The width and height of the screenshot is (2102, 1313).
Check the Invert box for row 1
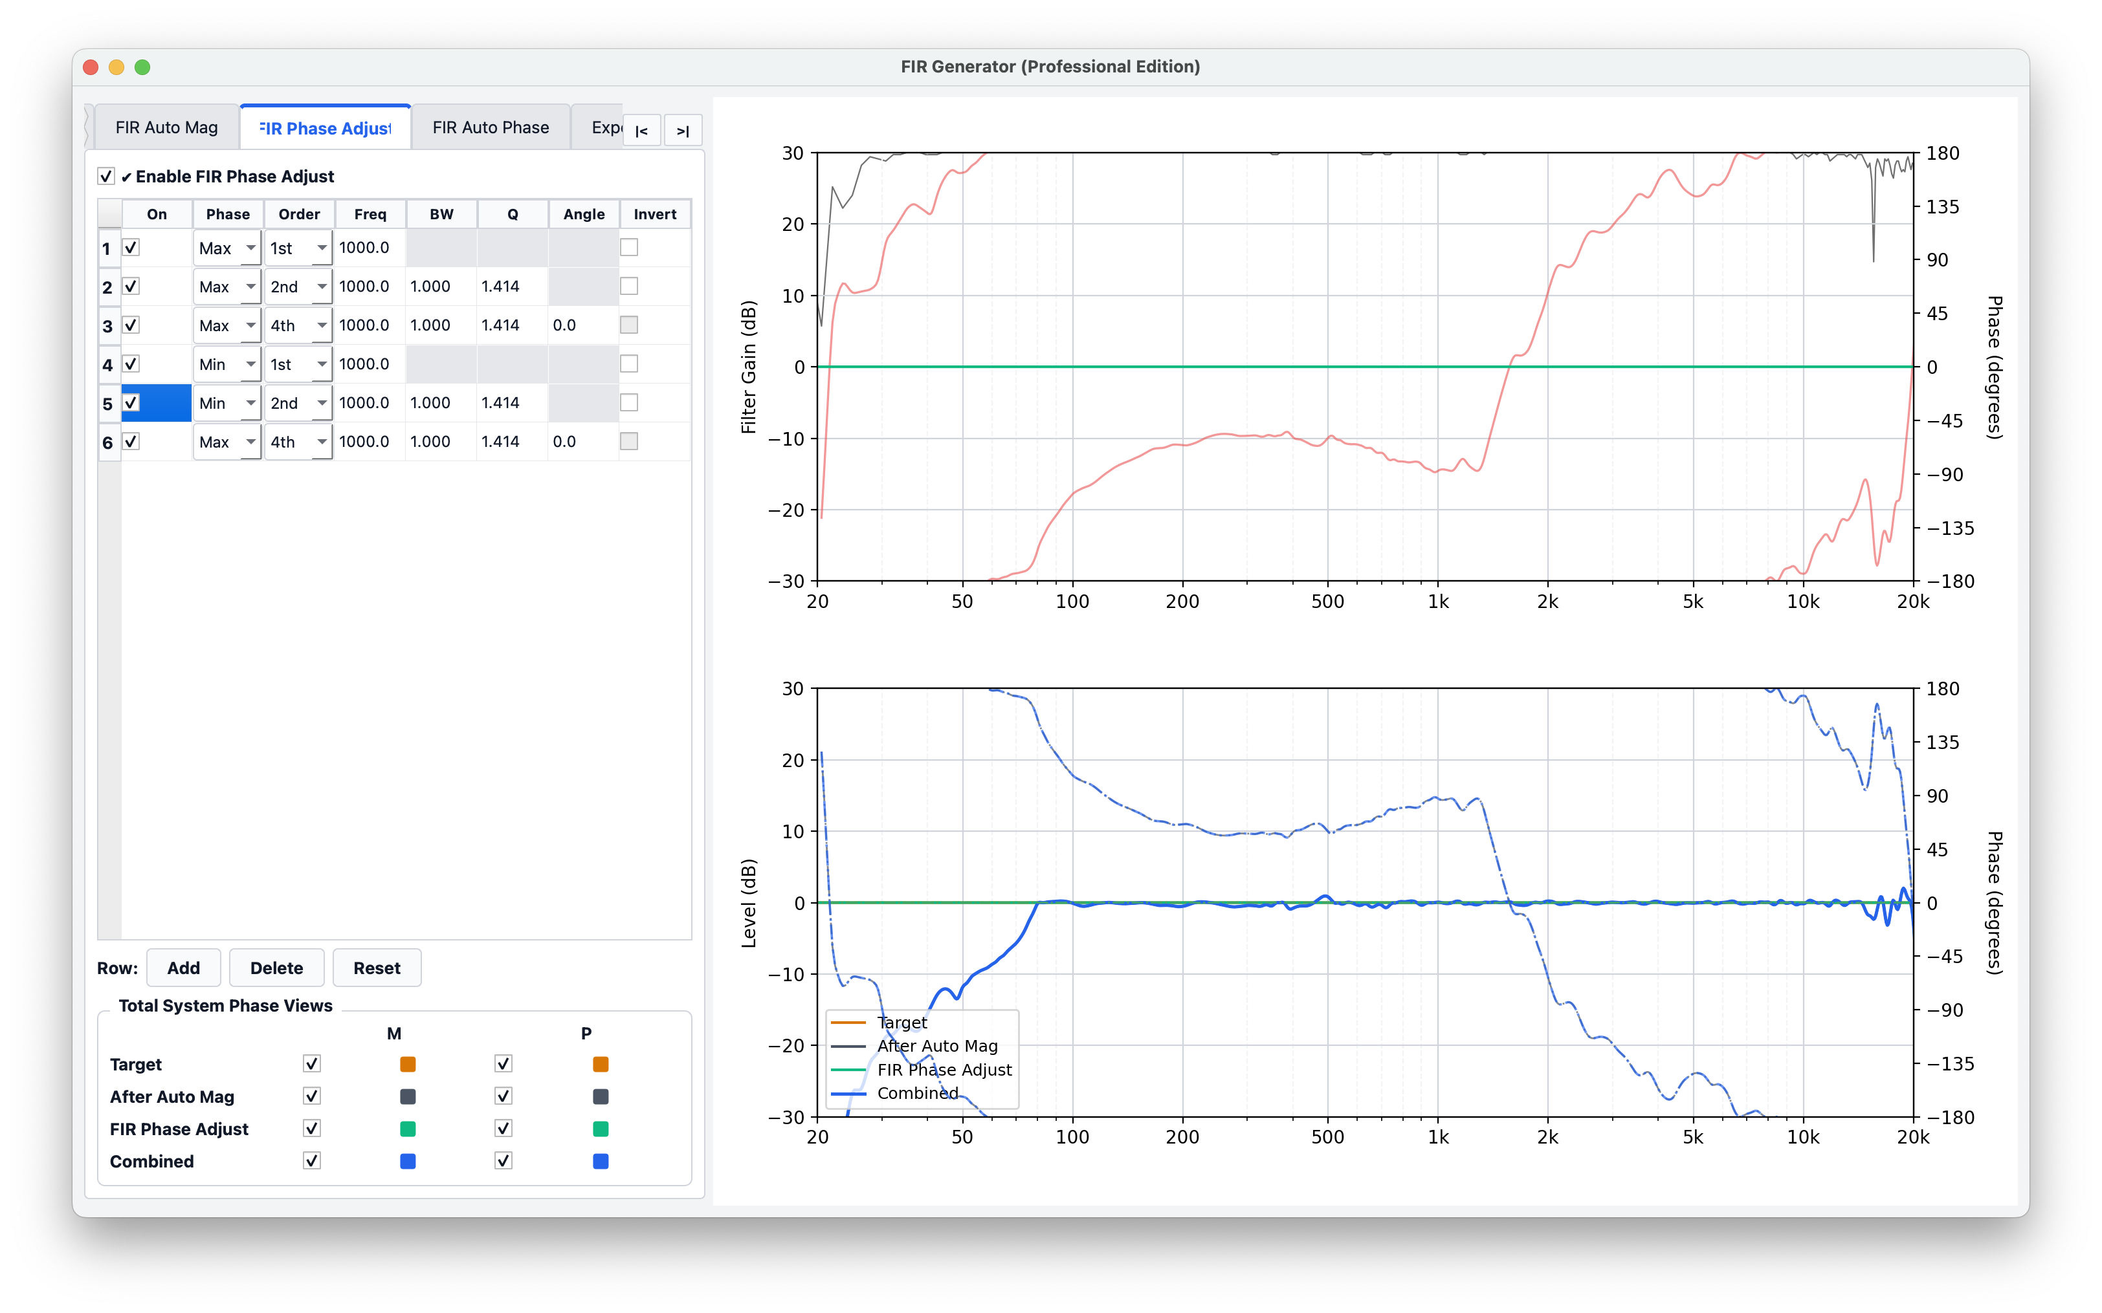pos(629,248)
